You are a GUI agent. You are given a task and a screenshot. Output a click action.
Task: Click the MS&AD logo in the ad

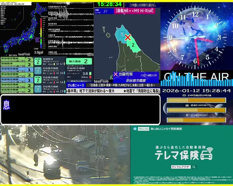[143, 129]
